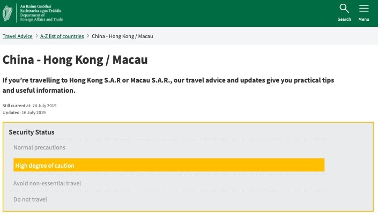
Task: Open search via the magnifying glass icon
Action: [x=344, y=9]
